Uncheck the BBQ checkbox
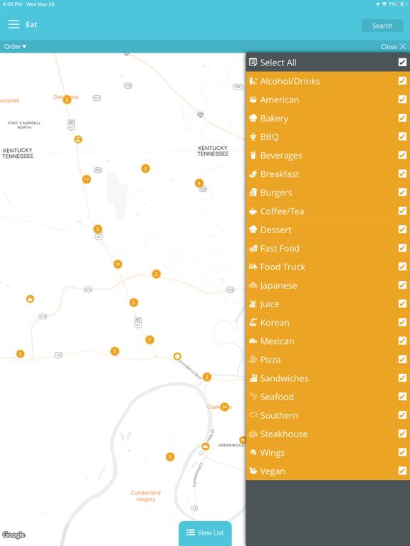 click(x=402, y=136)
